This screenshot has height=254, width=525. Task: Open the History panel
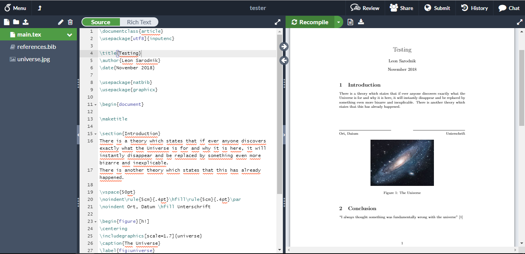474,8
